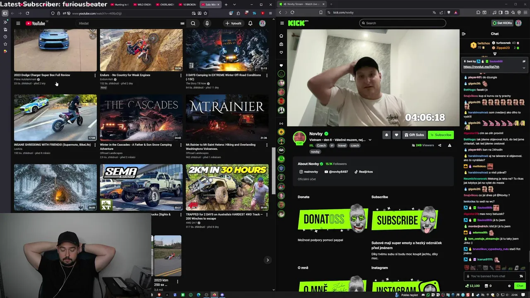The width and height of the screenshot is (530, 298).
Task: Open the pinned revolut.me link in chat
Action: coord(481,67)
